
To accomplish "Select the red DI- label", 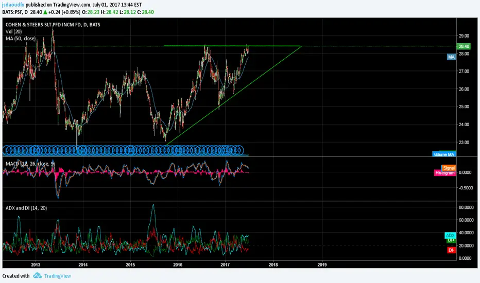I will [451, 250].
